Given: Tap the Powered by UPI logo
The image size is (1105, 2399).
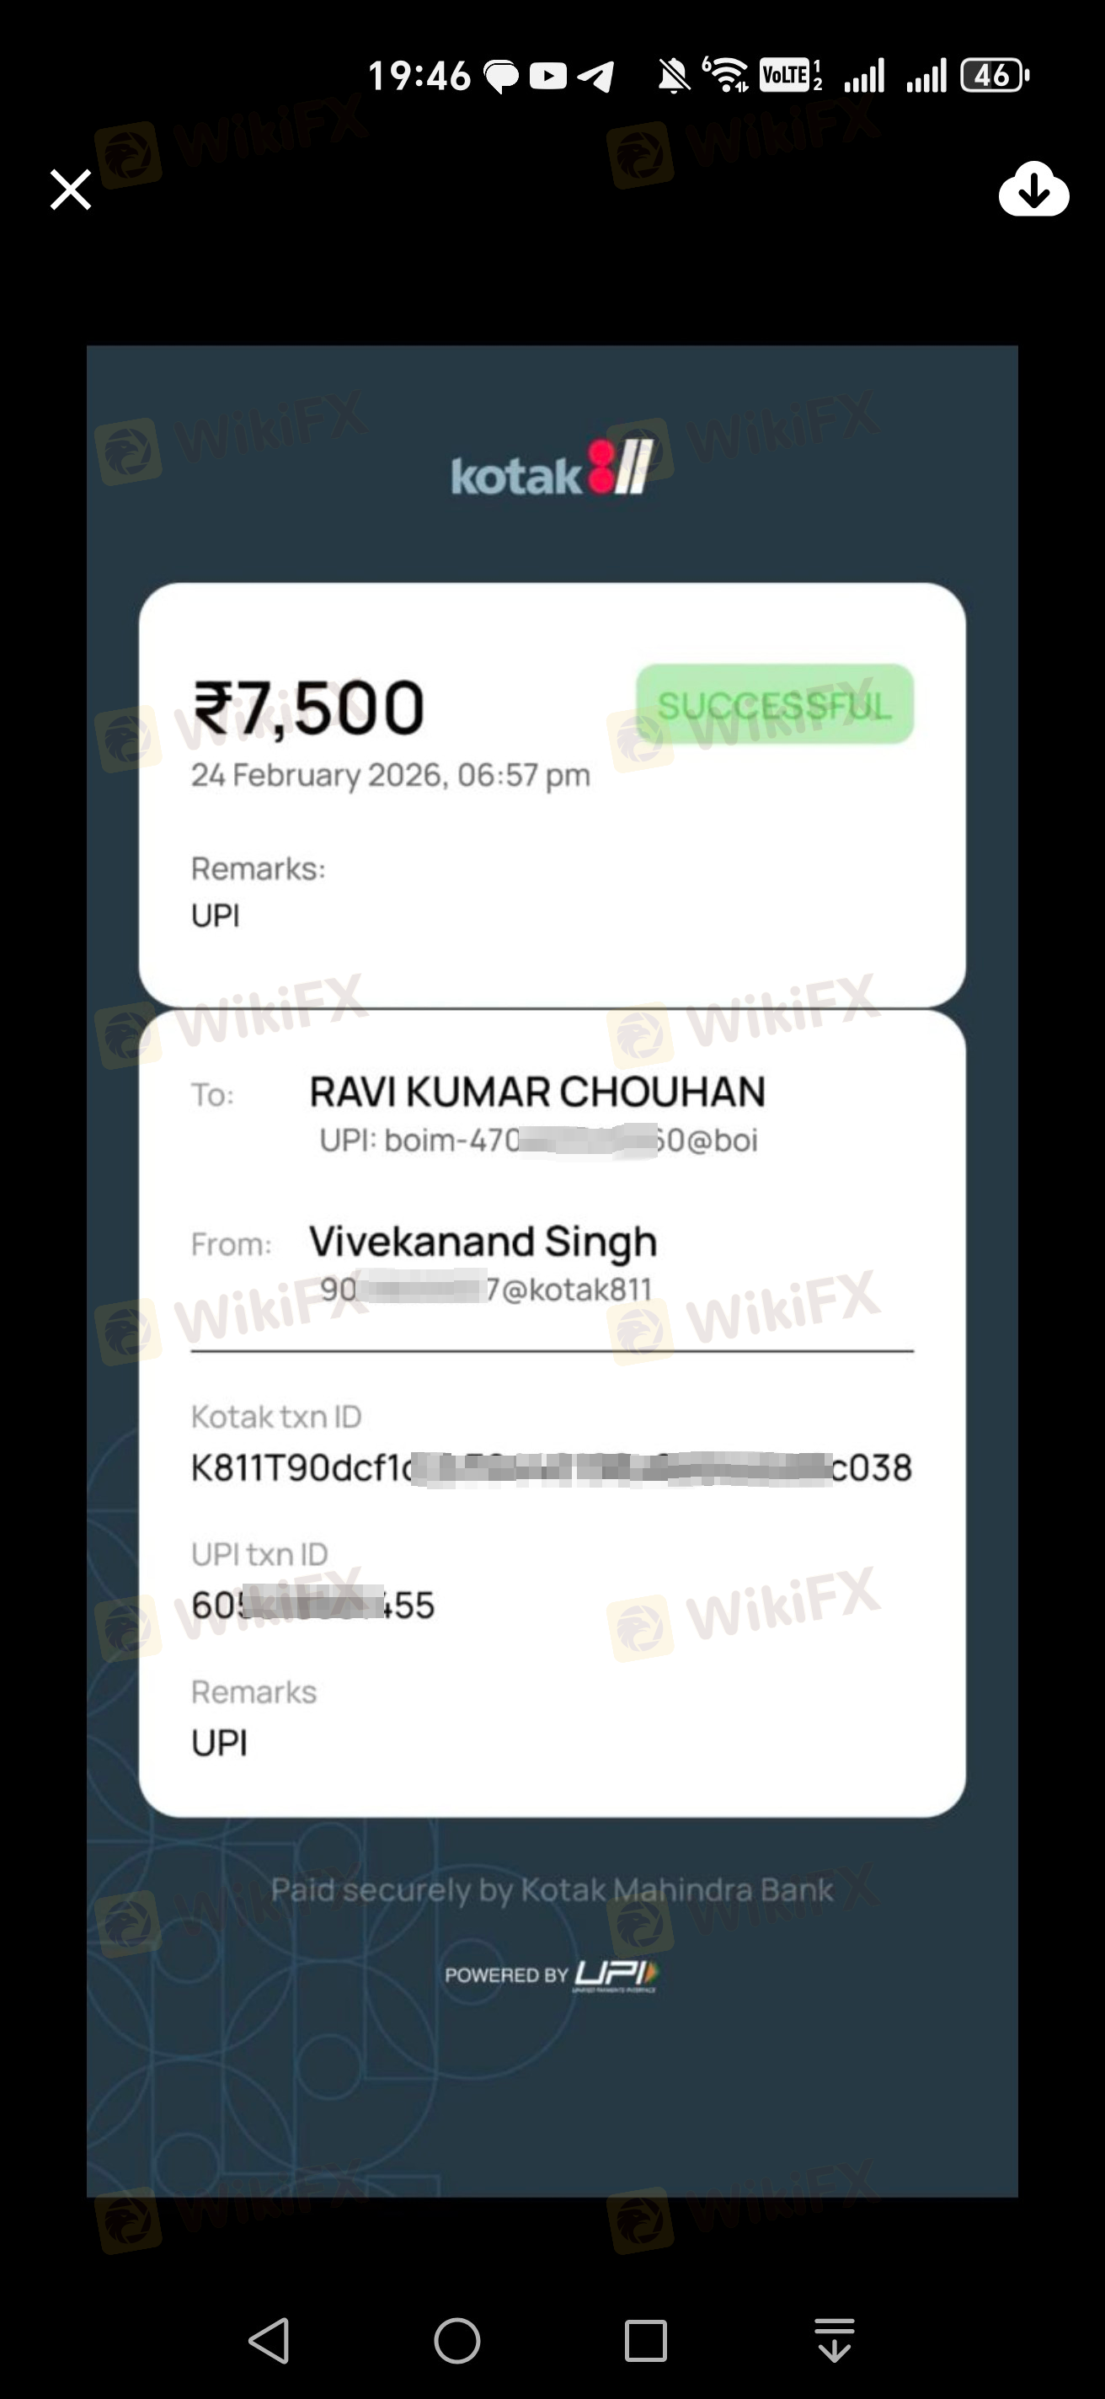Looking at the screenshot, I should click(x=552, y=1976).
